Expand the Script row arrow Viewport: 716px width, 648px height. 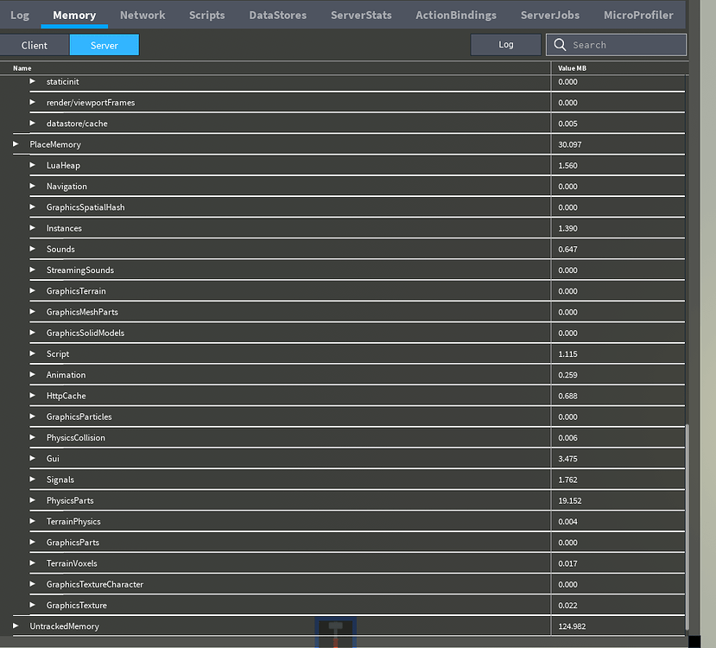33,354
